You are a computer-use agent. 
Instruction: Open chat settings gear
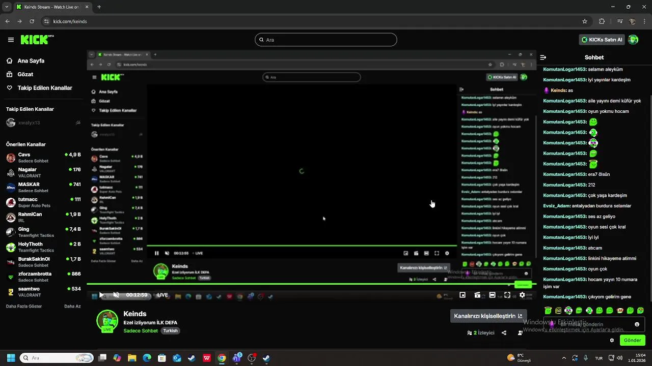pos(612,341)
